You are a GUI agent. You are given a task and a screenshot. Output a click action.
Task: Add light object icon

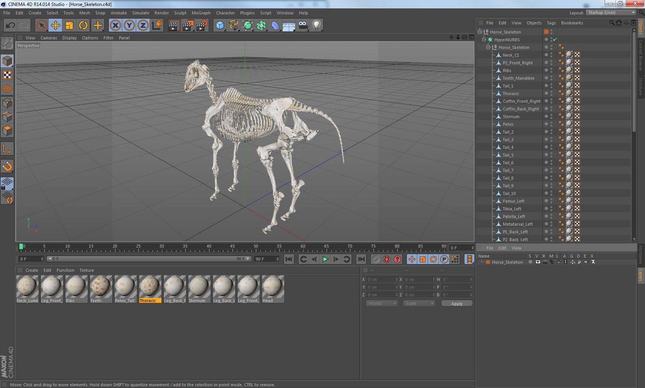(x=316, y=25)
